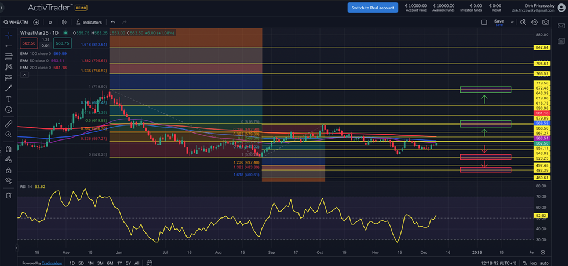Select the ruler measure tool
This screenshot has width=568, height=266.
(9, 124)
